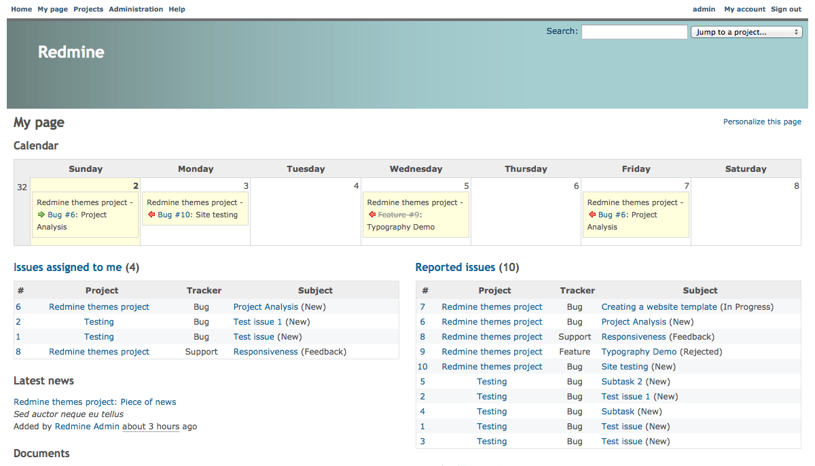Click the Sign out link
This screenshot has height=466, width=815.
pos(786,10)
